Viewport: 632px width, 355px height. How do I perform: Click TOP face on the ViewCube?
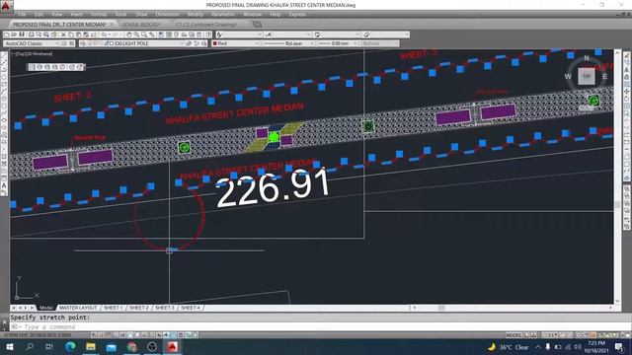[x=587, y=76]
